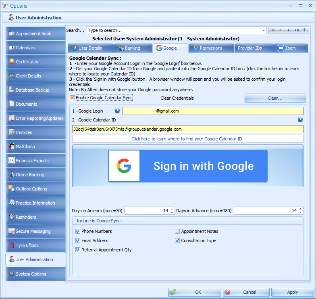Click info icon for Google Calendar ID

300,119
